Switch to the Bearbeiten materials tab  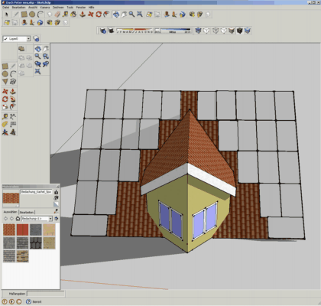27,212
